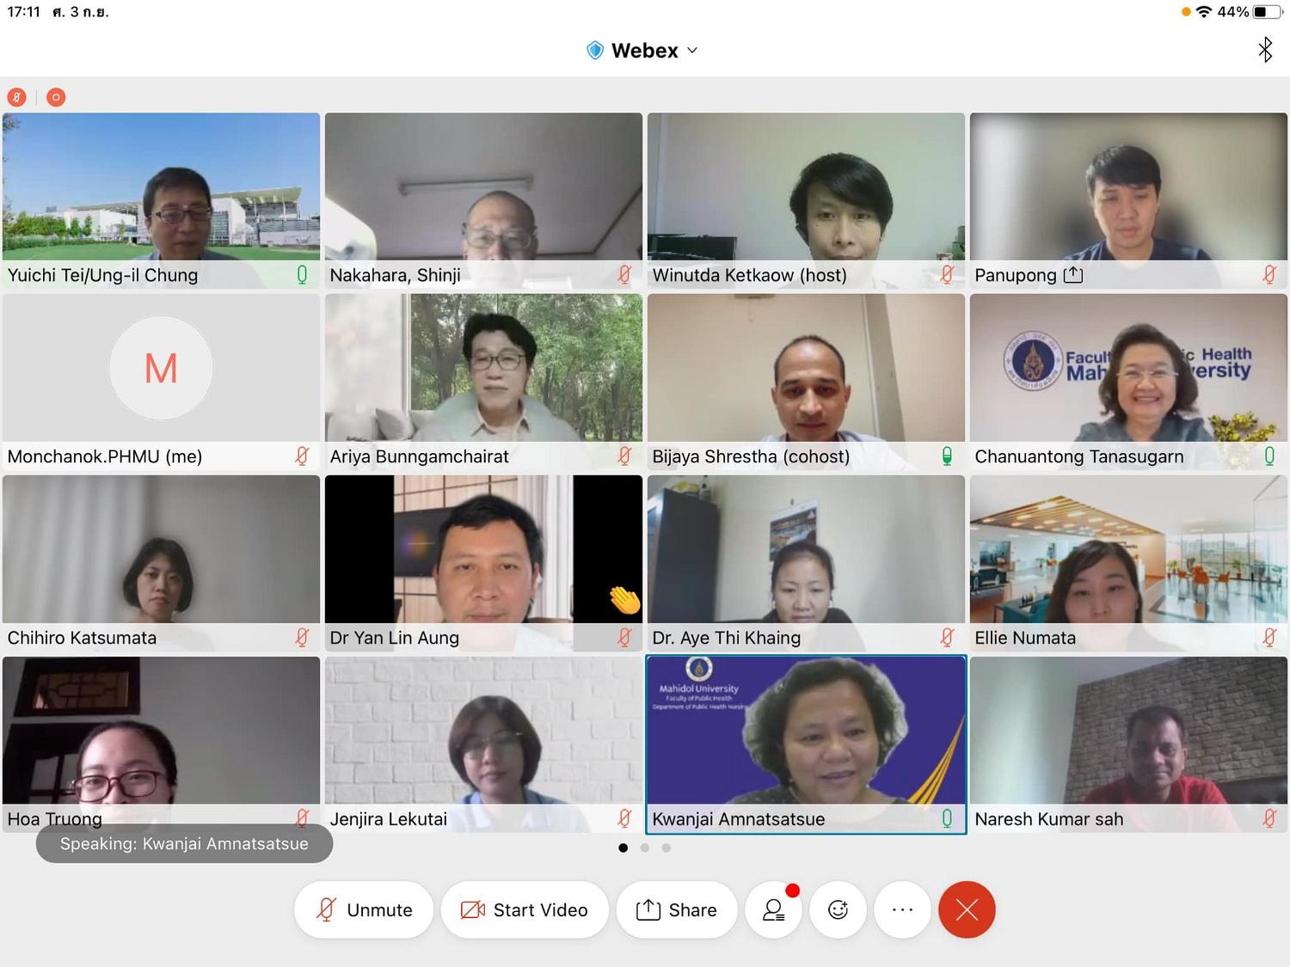The height and width of the screenshot is (967, 1290).
Task: Select Nakahara, Shinji video tile
Action: coord(483,200)
